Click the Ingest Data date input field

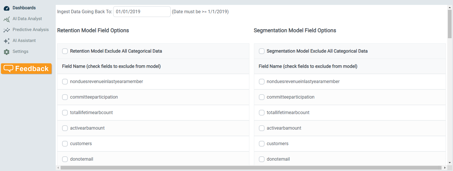142,12
